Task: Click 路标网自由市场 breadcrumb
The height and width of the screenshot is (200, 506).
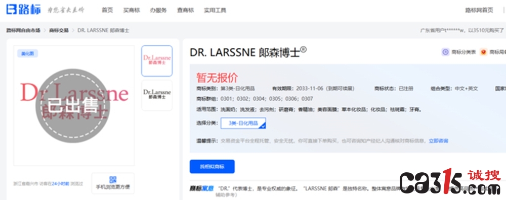Action: 23,31
